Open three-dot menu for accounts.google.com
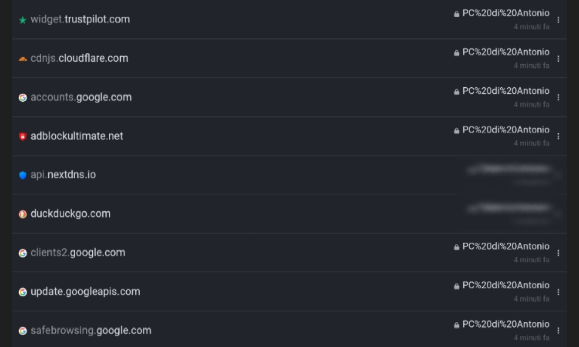 (x=558, y=98)
